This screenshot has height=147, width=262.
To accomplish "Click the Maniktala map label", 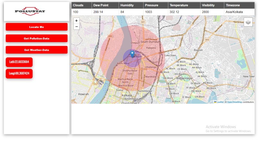I will 151,77.
